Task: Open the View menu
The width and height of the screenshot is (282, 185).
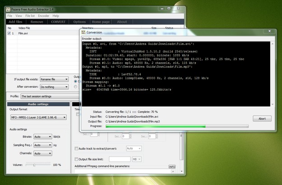Action: coord(18,16)
